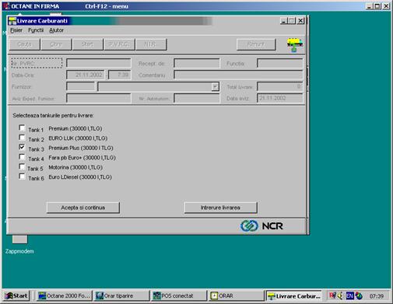Minimize the Livrare Carburanti window

click(283, 21)
